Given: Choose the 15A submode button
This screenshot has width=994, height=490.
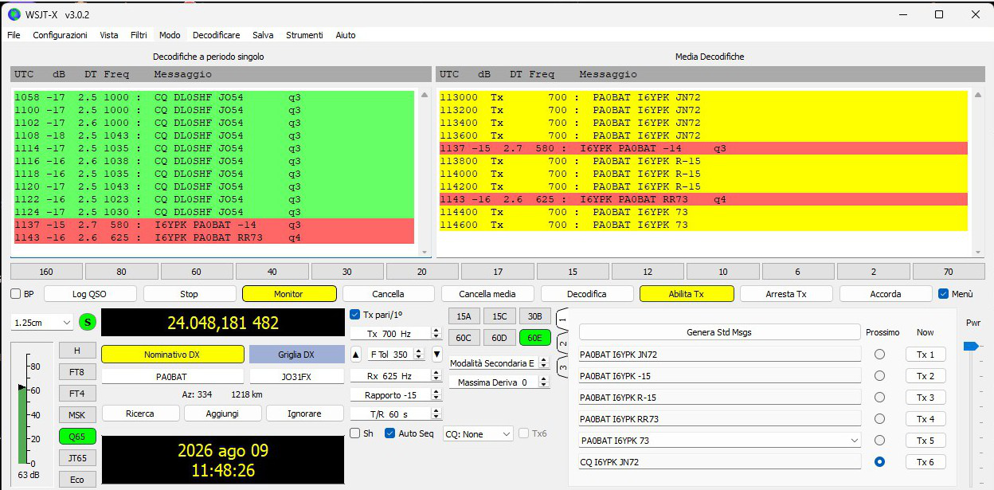Looking at the screenshot, I should coord(464,316).
